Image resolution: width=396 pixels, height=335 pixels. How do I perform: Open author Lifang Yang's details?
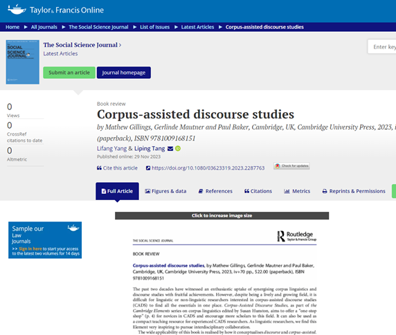tap(112, 148)
